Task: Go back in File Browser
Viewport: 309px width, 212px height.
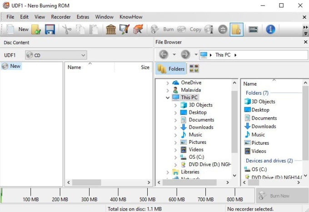Action: 164,55
